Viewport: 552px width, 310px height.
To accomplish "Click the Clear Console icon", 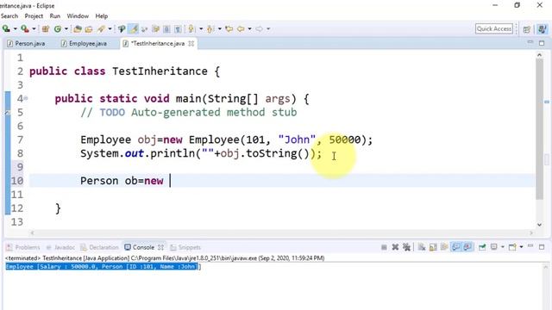I will (x=422, y=247).
